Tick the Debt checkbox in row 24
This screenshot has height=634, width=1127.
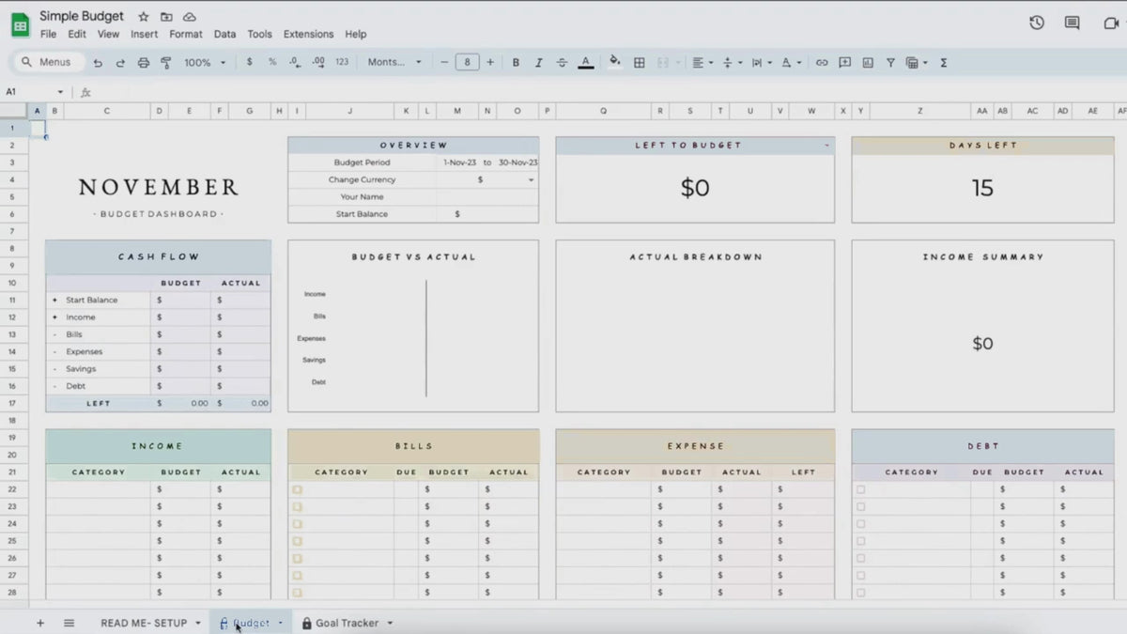860,523
